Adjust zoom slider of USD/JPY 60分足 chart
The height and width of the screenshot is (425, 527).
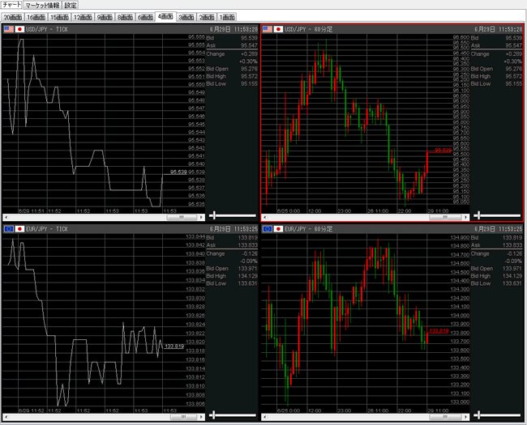tap(478, 215)
